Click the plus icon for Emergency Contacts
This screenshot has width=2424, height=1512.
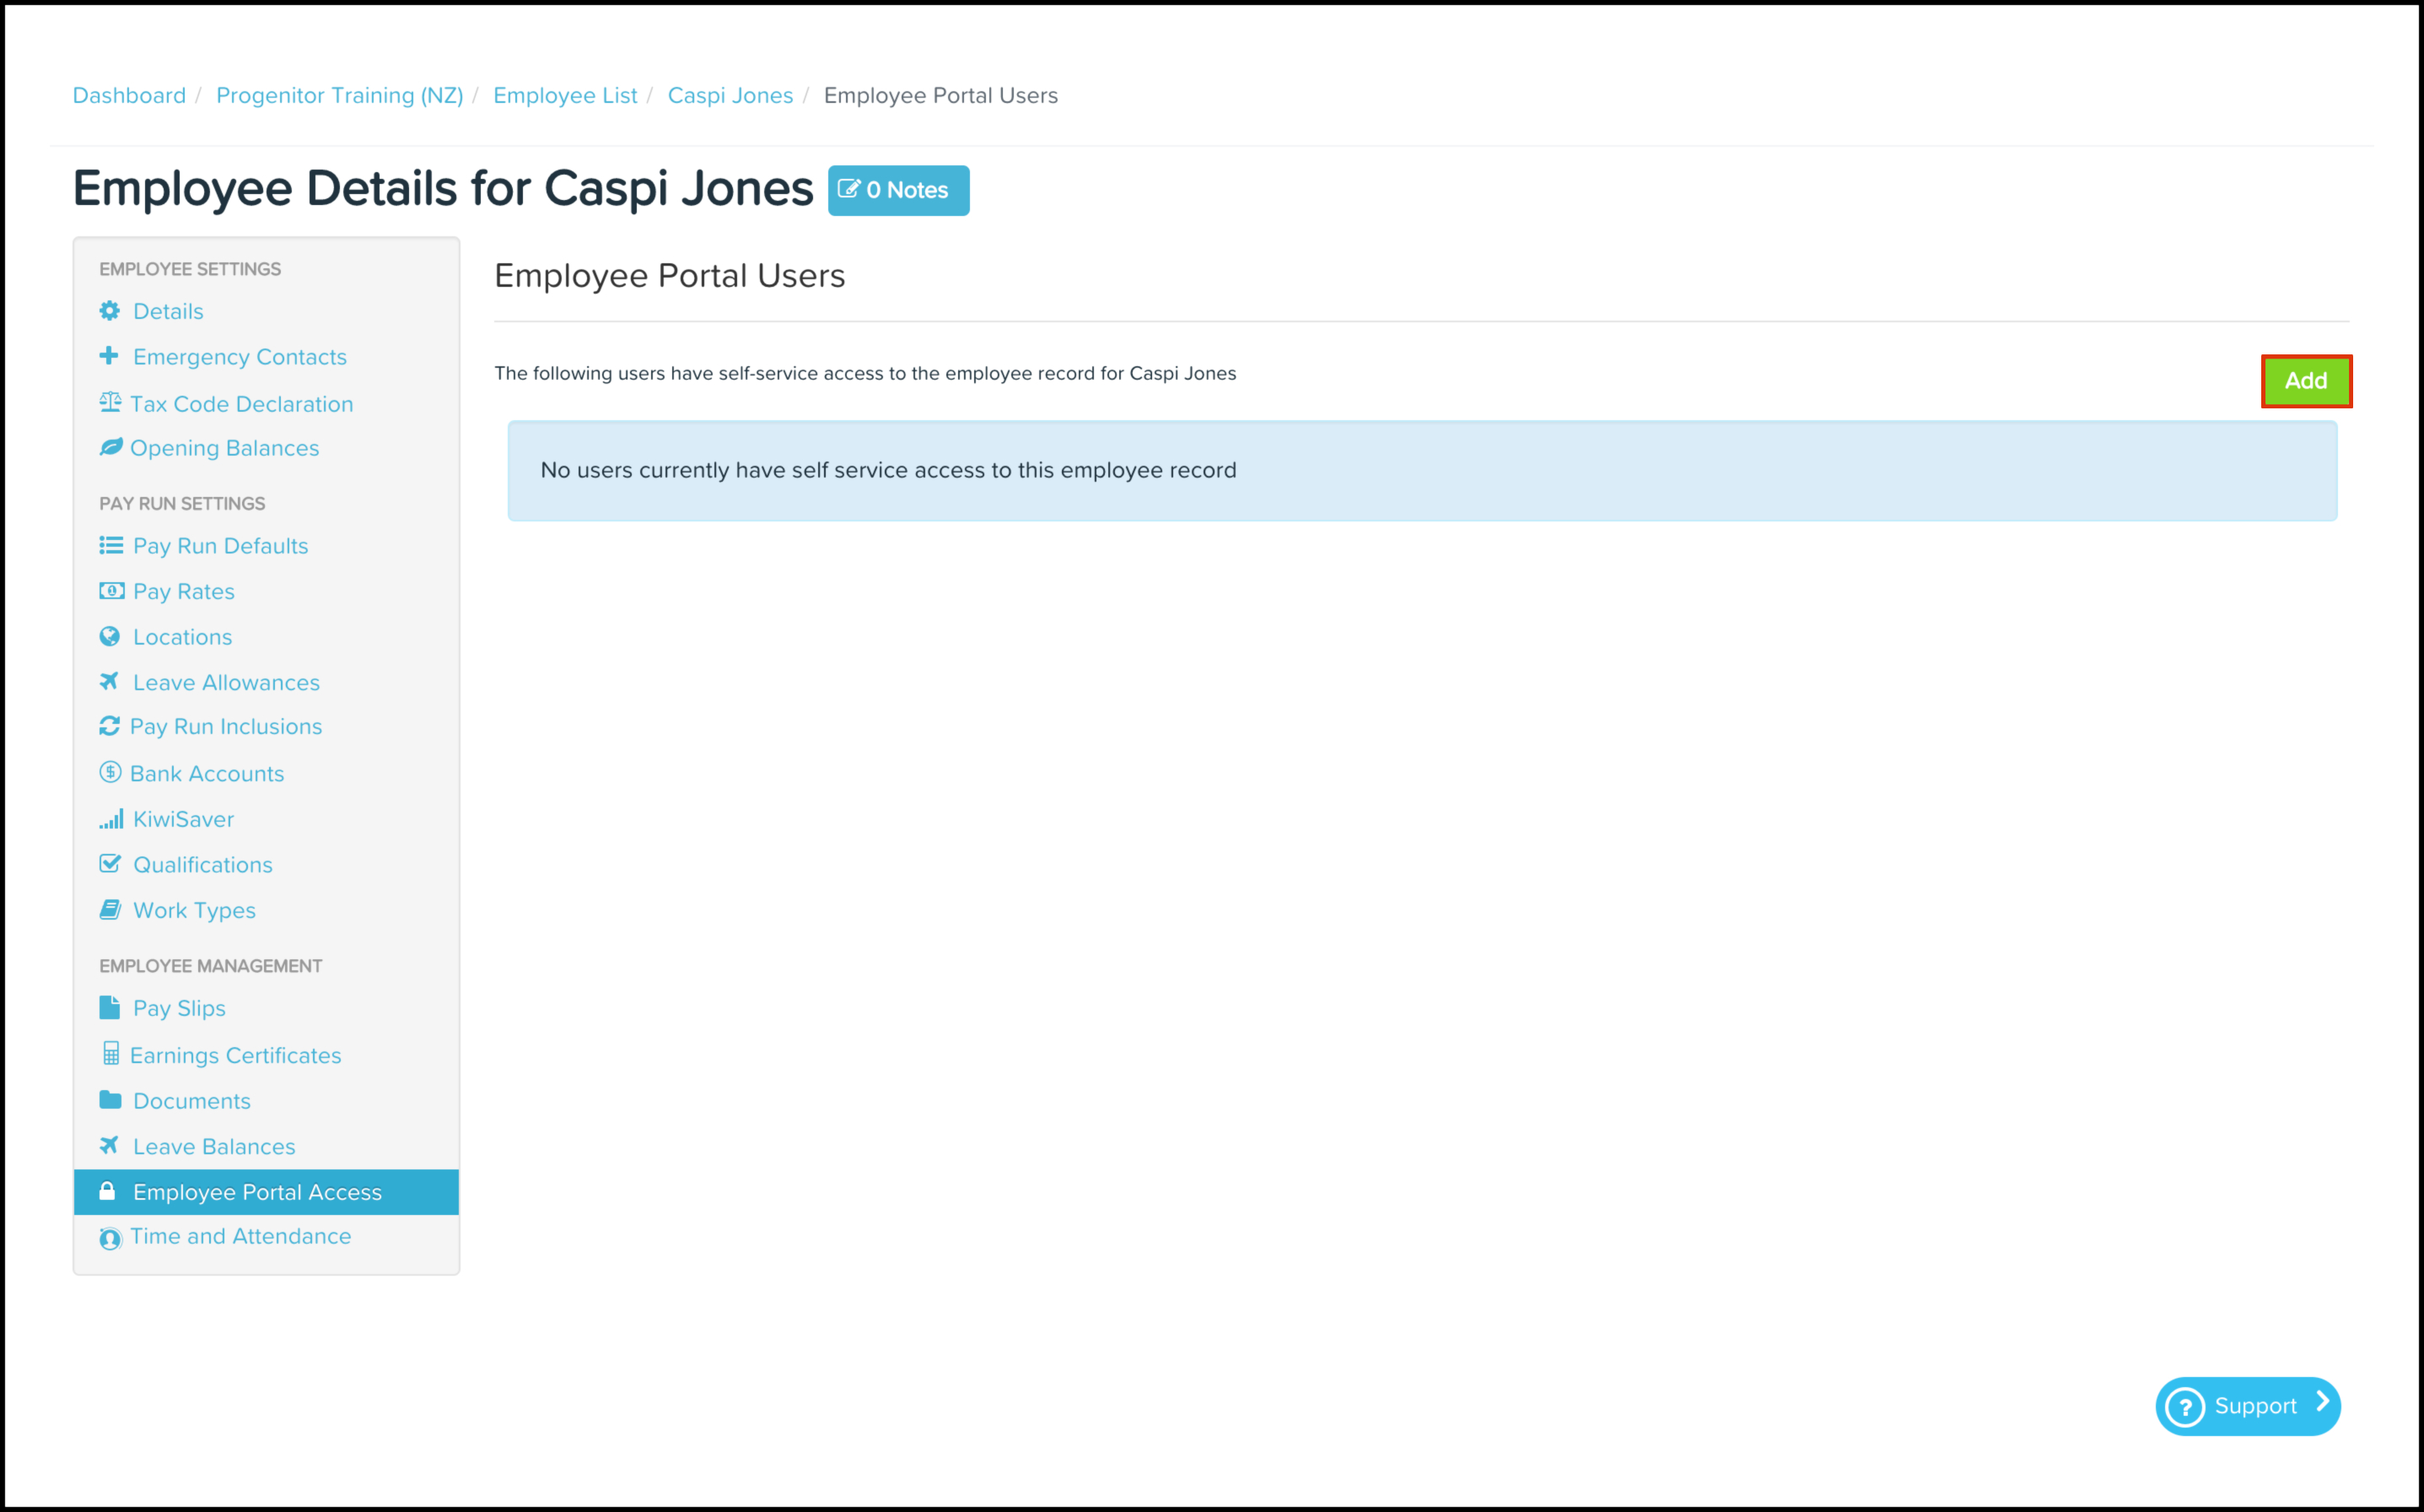[x=109, y=356]
